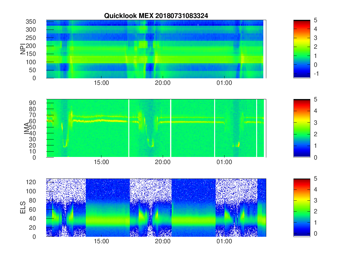Viewport: 355px width, 266px height.
Task: Select the IMA spectrogram panel
Action: 156,128
